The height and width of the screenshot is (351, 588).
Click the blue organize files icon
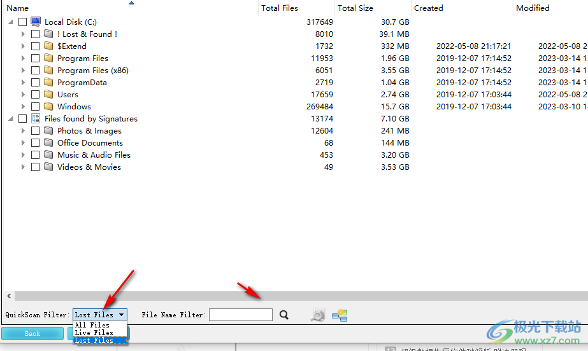340,315
